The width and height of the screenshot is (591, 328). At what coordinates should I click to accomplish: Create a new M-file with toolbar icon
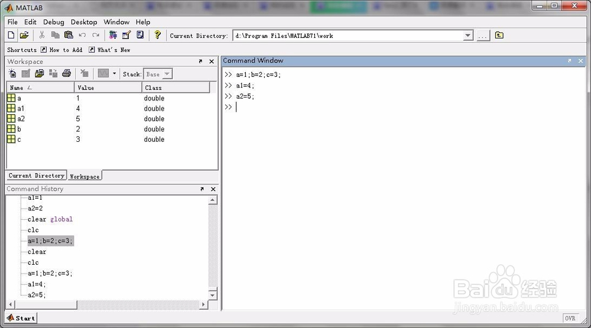coord(11,35)
